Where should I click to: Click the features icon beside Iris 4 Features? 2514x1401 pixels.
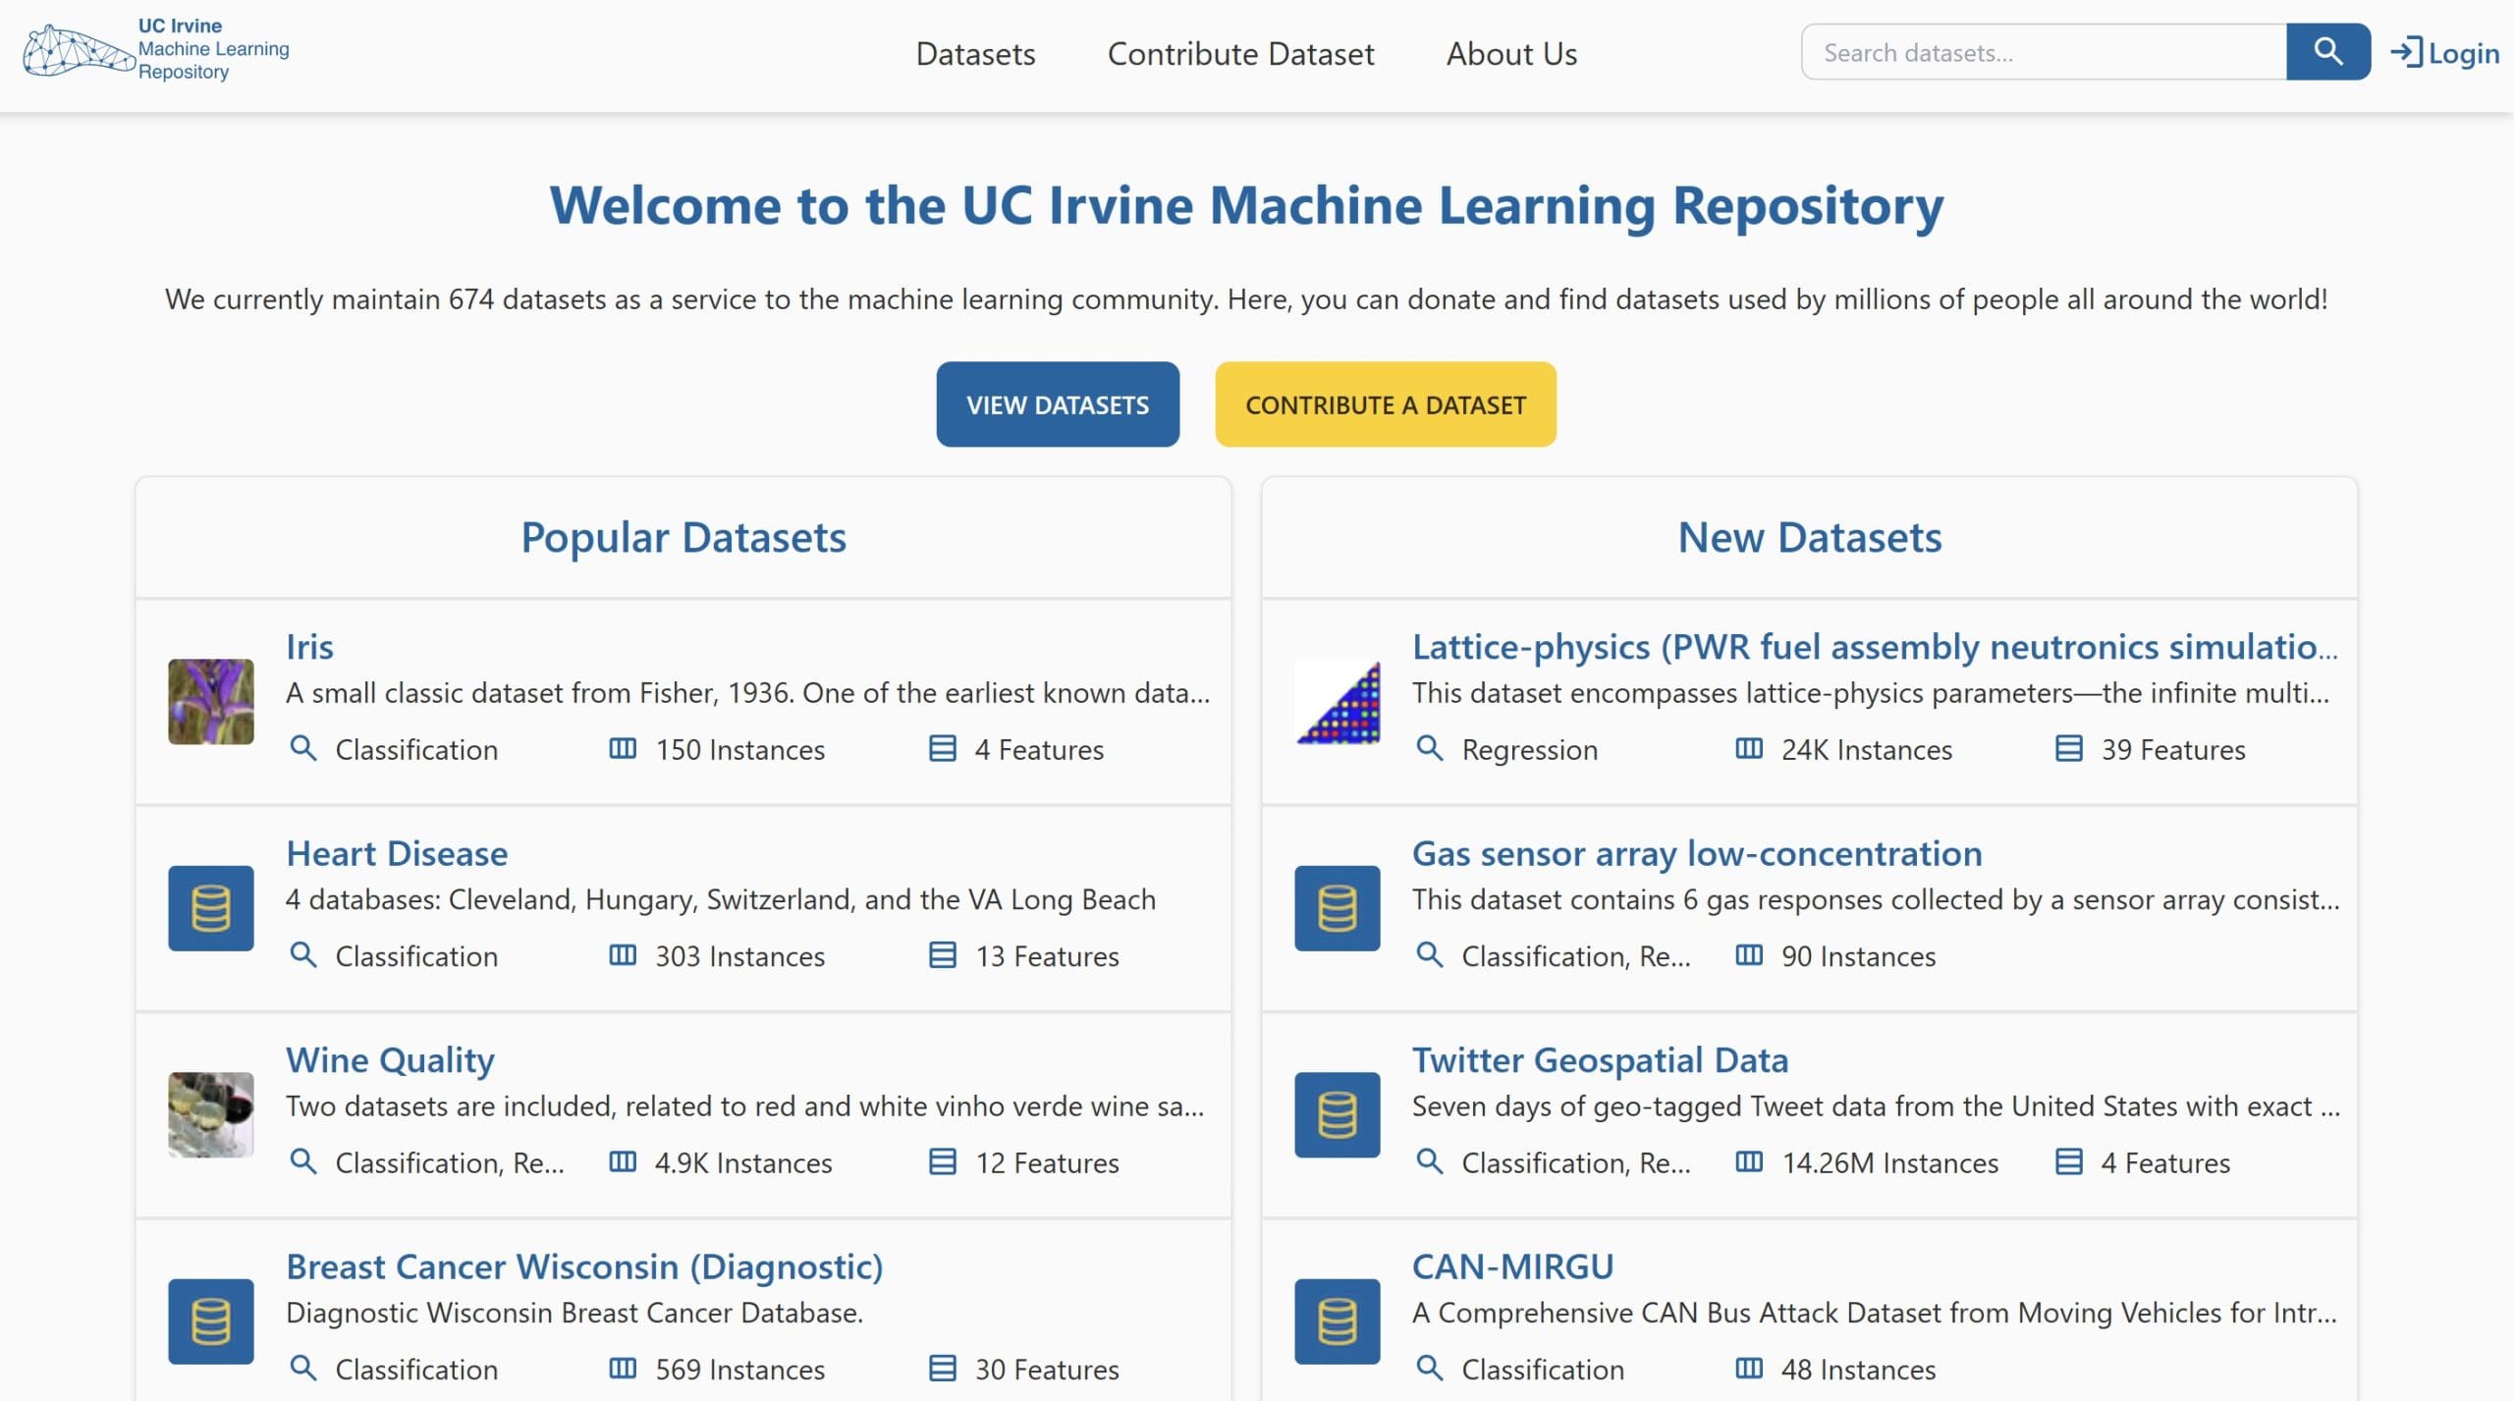click(x=943, y=748)
